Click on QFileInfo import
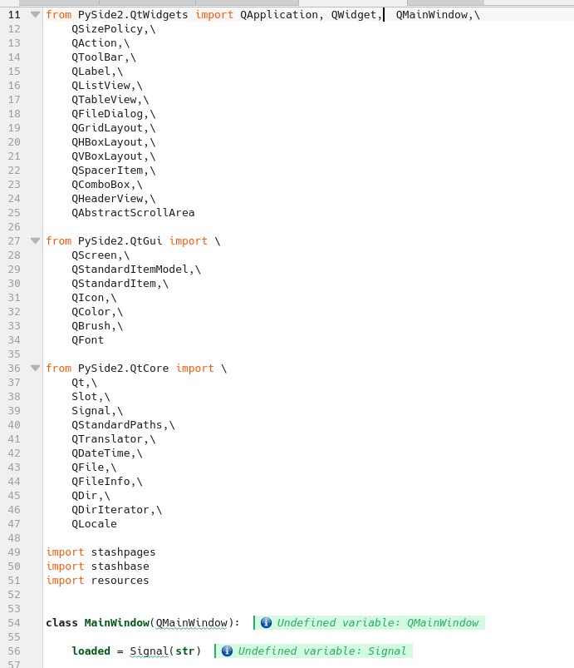 [101, 482]
